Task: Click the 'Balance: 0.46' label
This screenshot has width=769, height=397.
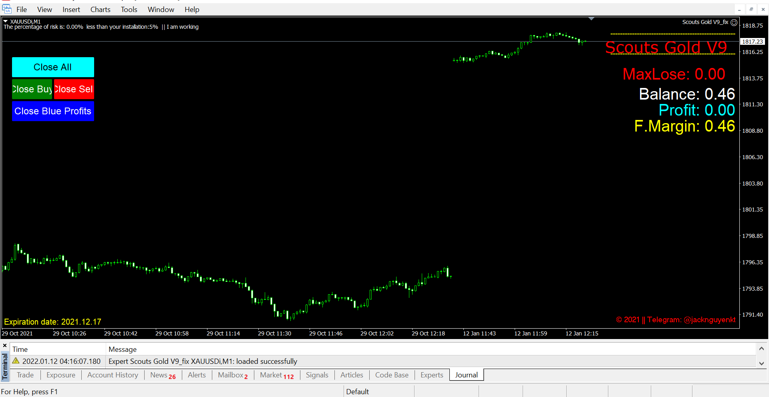Action: pos(687,94)
